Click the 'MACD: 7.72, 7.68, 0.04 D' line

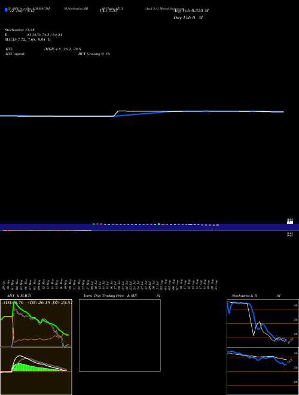pos(28,39)
